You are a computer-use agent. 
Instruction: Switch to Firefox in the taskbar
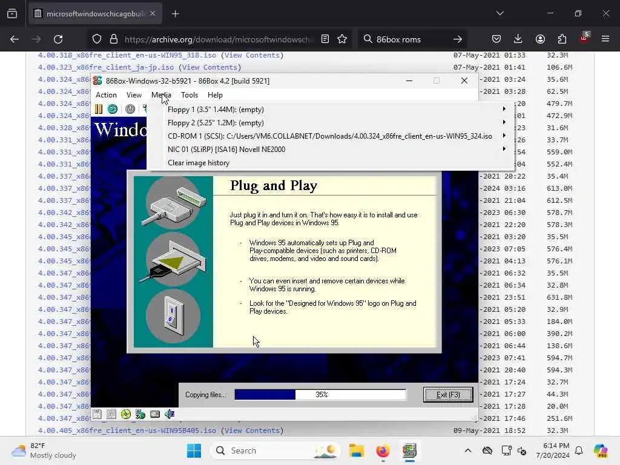(383, 450)
